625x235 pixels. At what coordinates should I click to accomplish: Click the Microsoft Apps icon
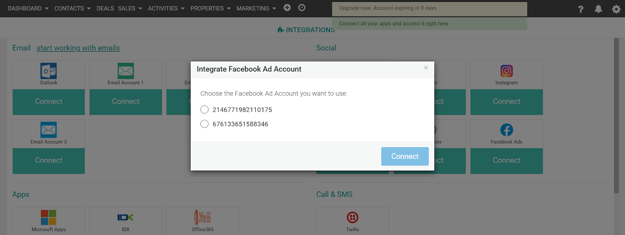click(x=48, y=217)
